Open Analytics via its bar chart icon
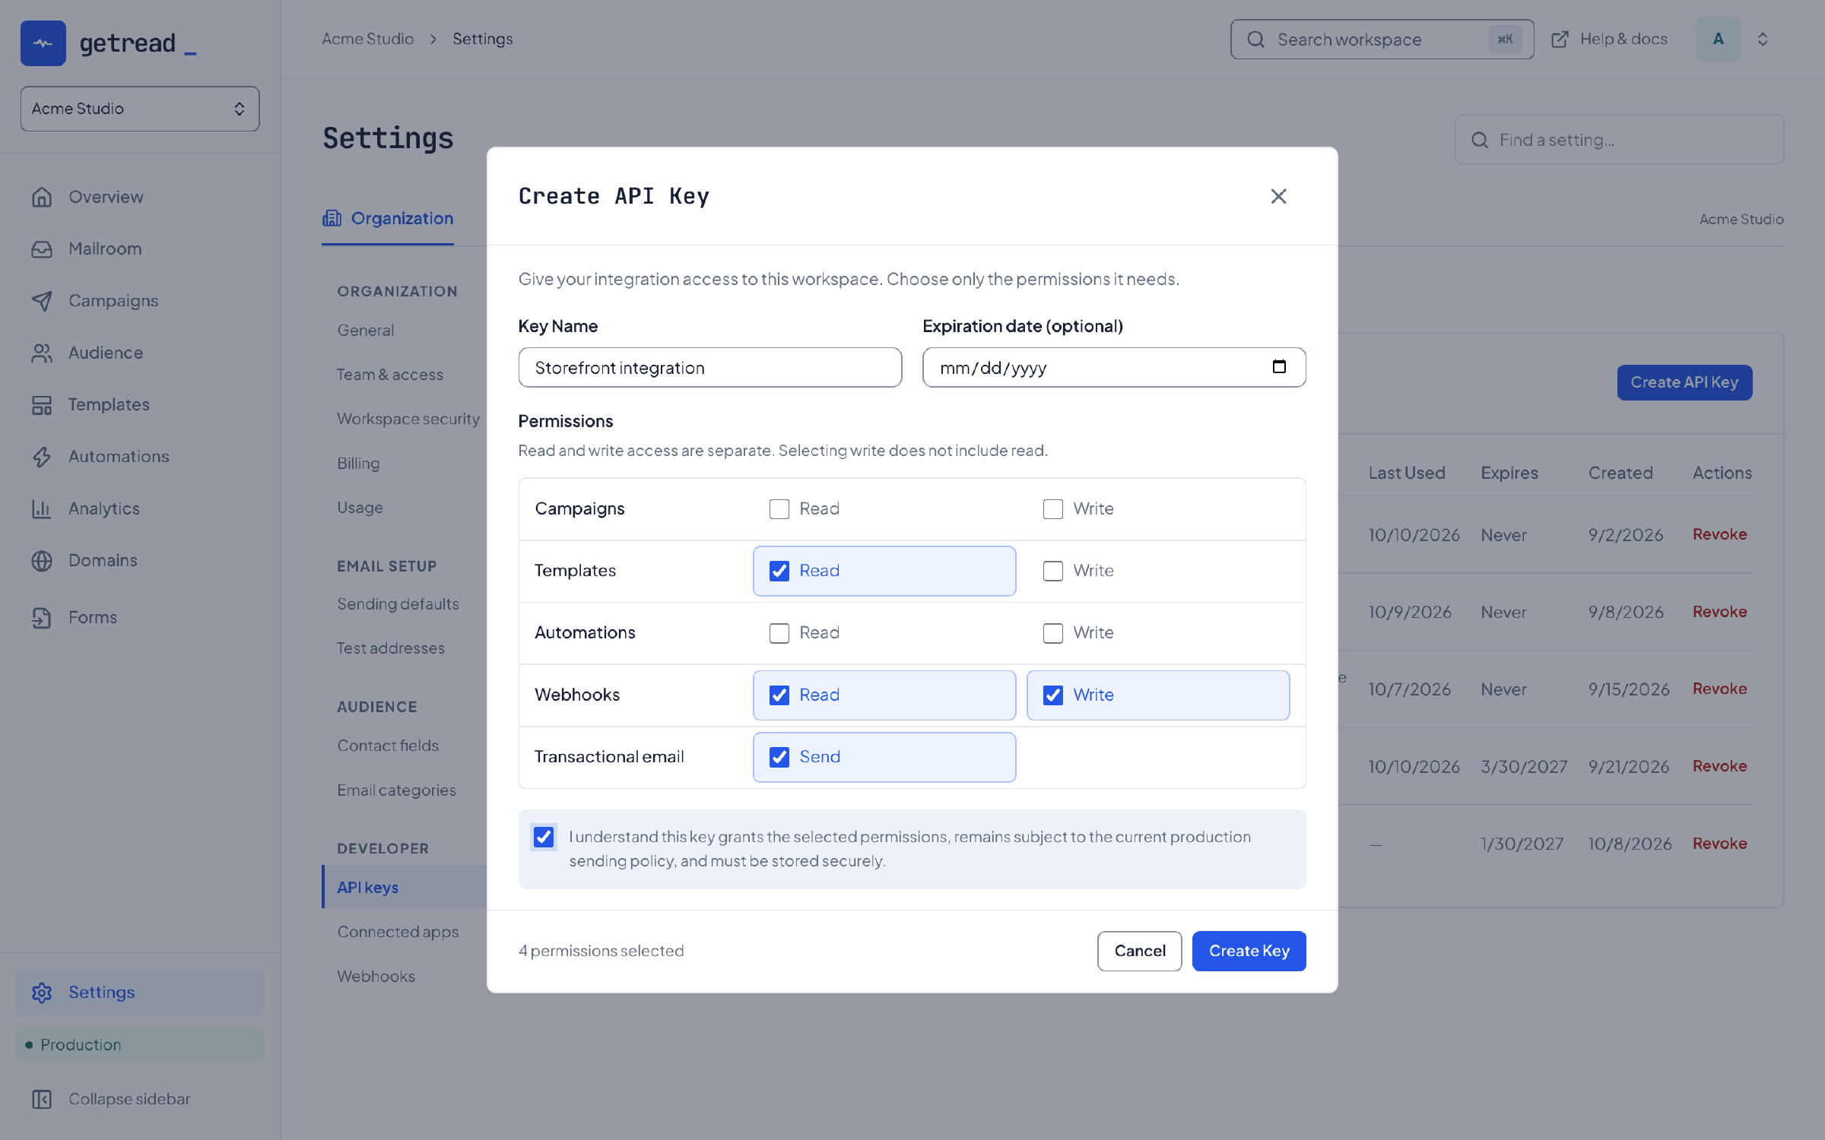This screenshot has height=1140, width=1825. [x=42, y=508]
